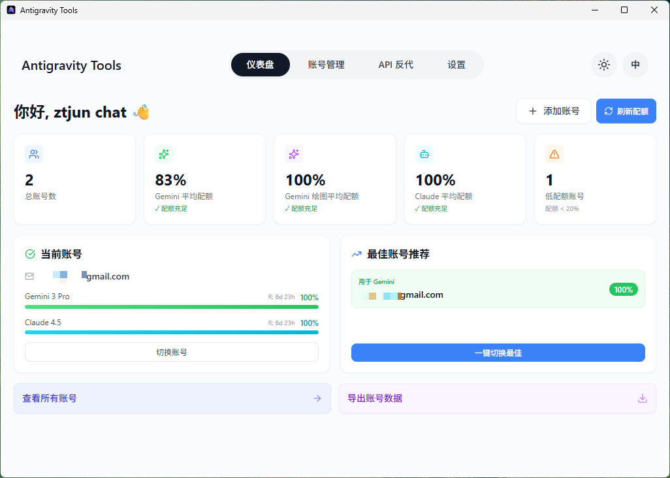Open the API 反代 tab
Viewport: 670px width, 478px height.
point(395,65)
